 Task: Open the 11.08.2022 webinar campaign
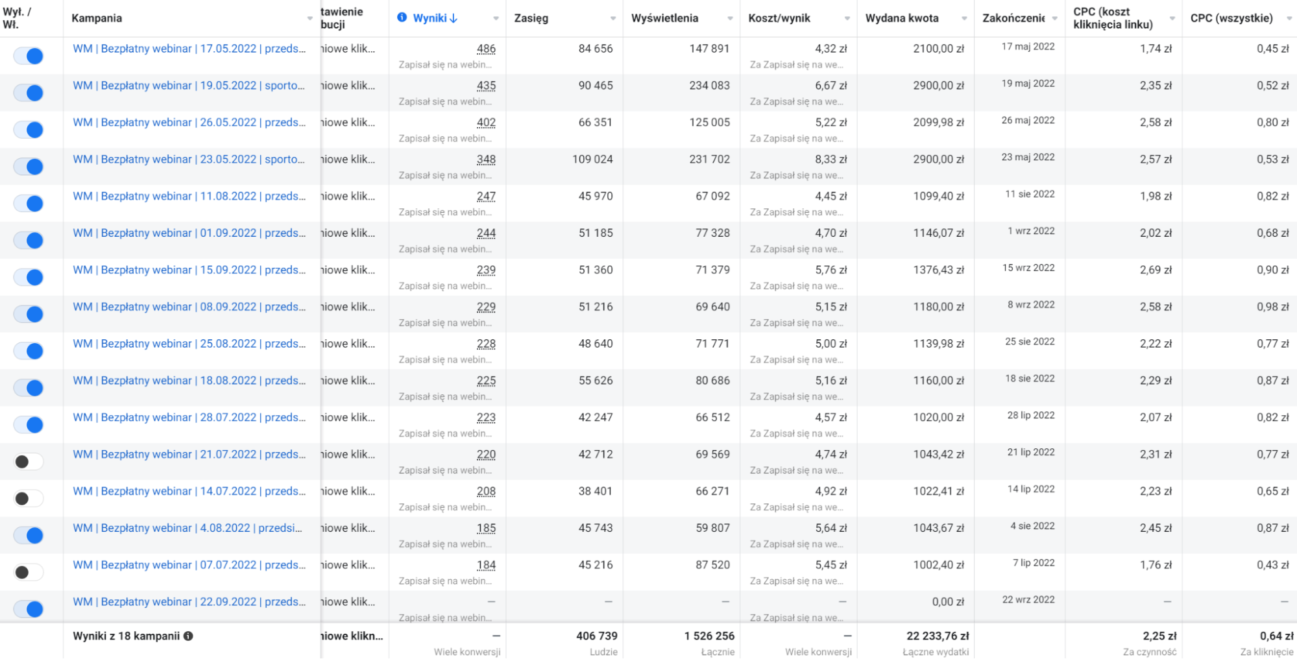pyautogui.click(x=188, y=196)
